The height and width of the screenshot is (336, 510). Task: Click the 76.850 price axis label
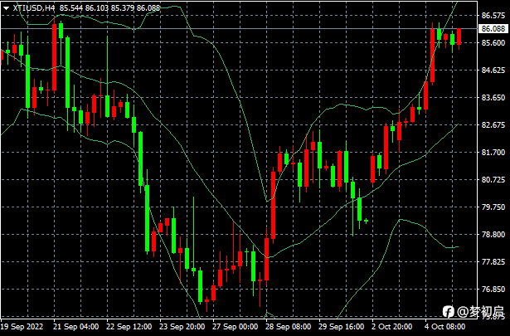click(493, 290)
